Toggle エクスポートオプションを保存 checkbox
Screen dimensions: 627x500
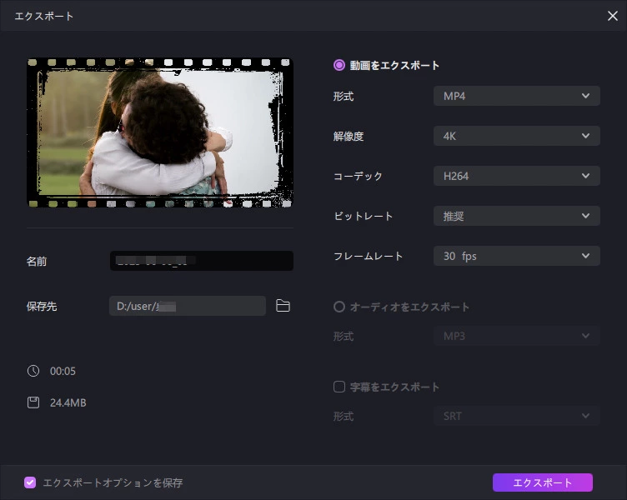30,482
